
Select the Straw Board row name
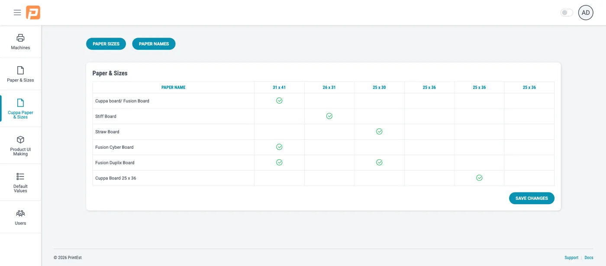click(x=107, y=132)
